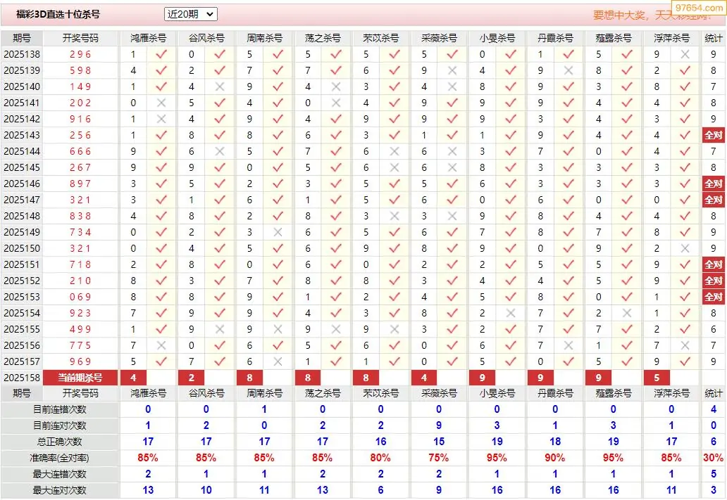Click the check mark for 浮萍杀号 in row 2025157
The height and width of the screenshot is (500, 727).
coord(685,361)
